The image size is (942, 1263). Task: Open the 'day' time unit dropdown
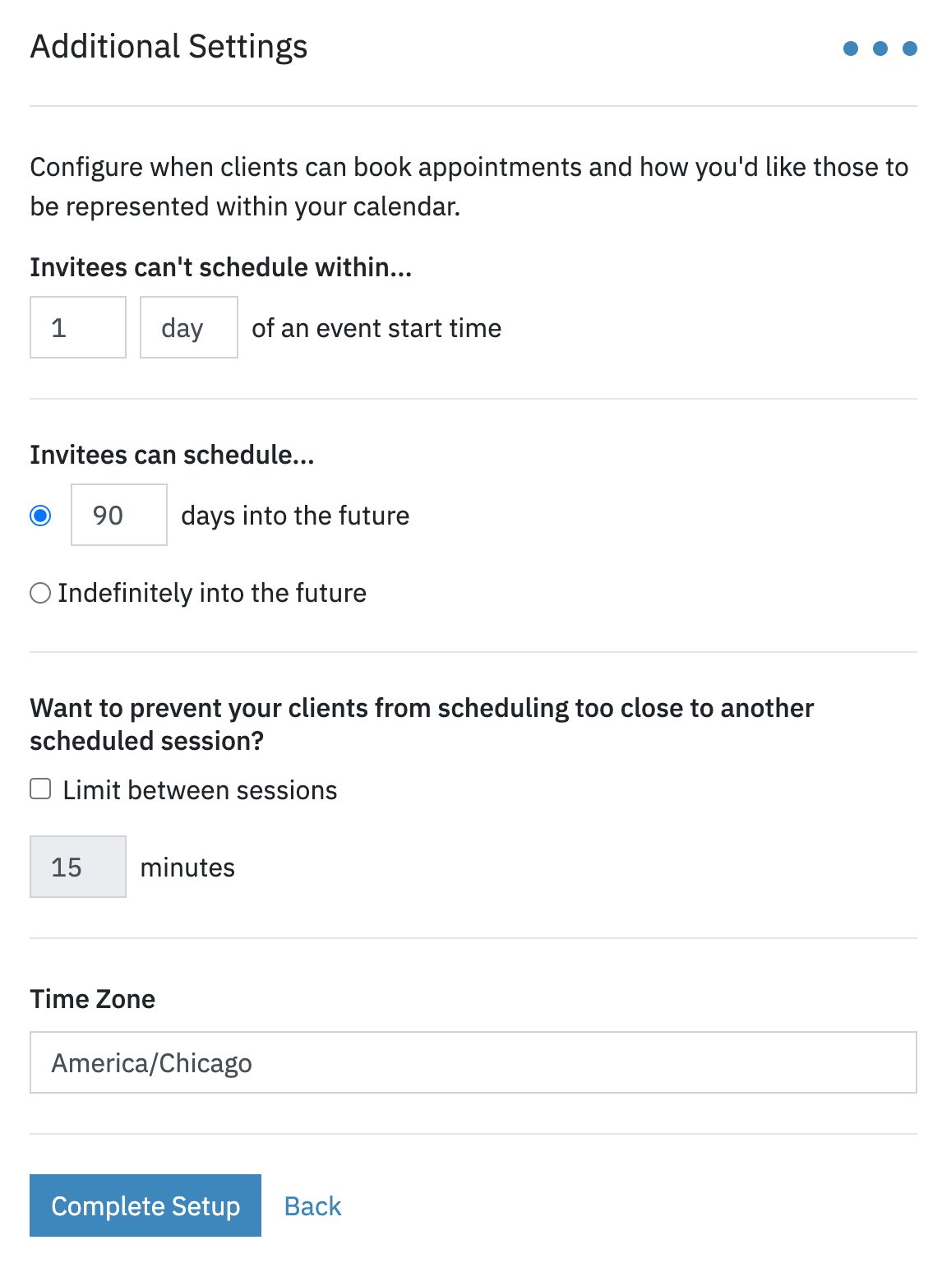[x=188, y=327]
